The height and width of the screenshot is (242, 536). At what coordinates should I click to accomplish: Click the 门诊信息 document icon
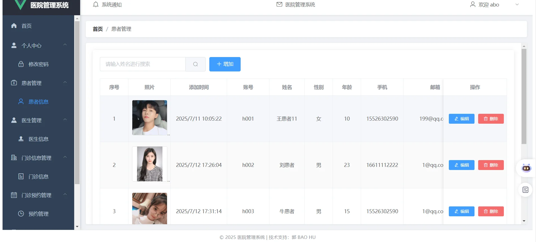tap(21, 176)
